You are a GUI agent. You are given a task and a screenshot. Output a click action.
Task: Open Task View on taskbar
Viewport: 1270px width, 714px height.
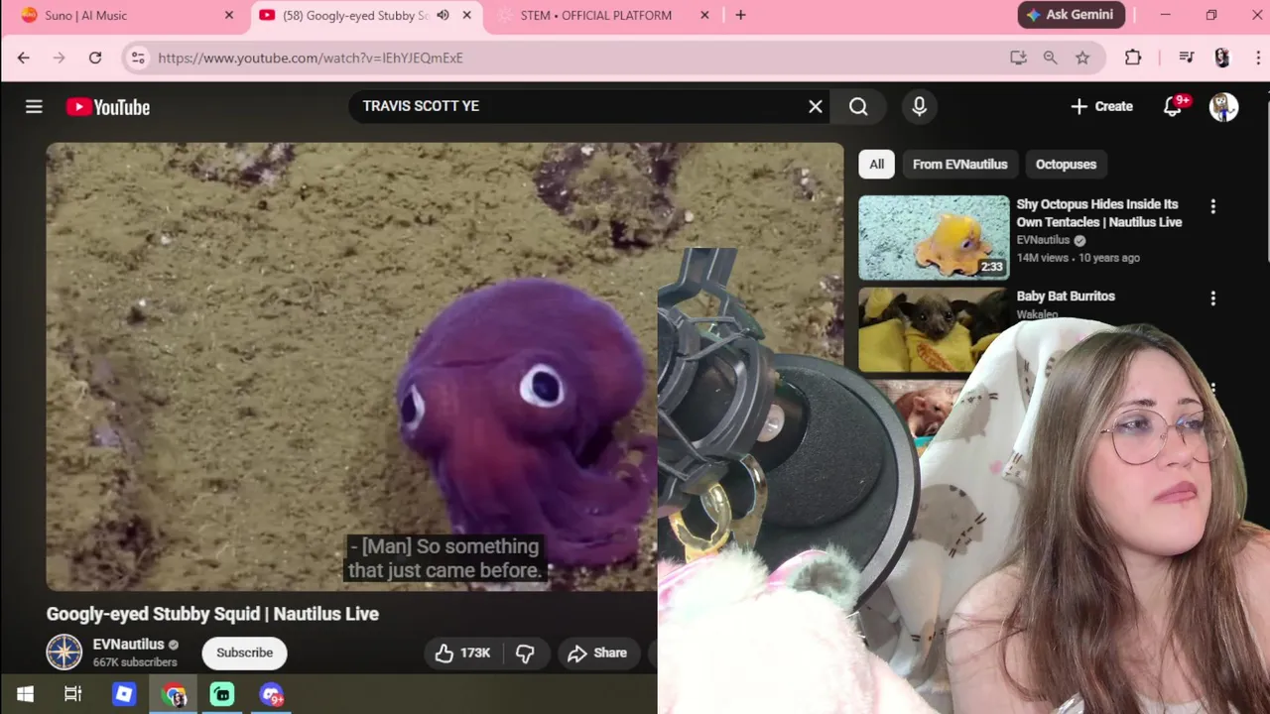point(73,694)
